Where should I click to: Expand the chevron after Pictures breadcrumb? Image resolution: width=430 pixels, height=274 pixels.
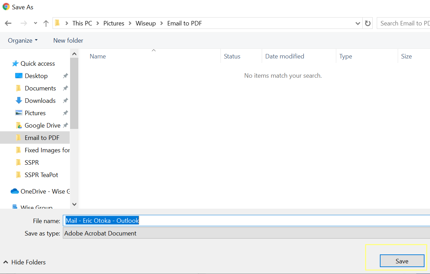coord(130,23)
